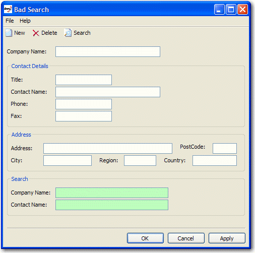Click the City input field

(x=68, y=161)
